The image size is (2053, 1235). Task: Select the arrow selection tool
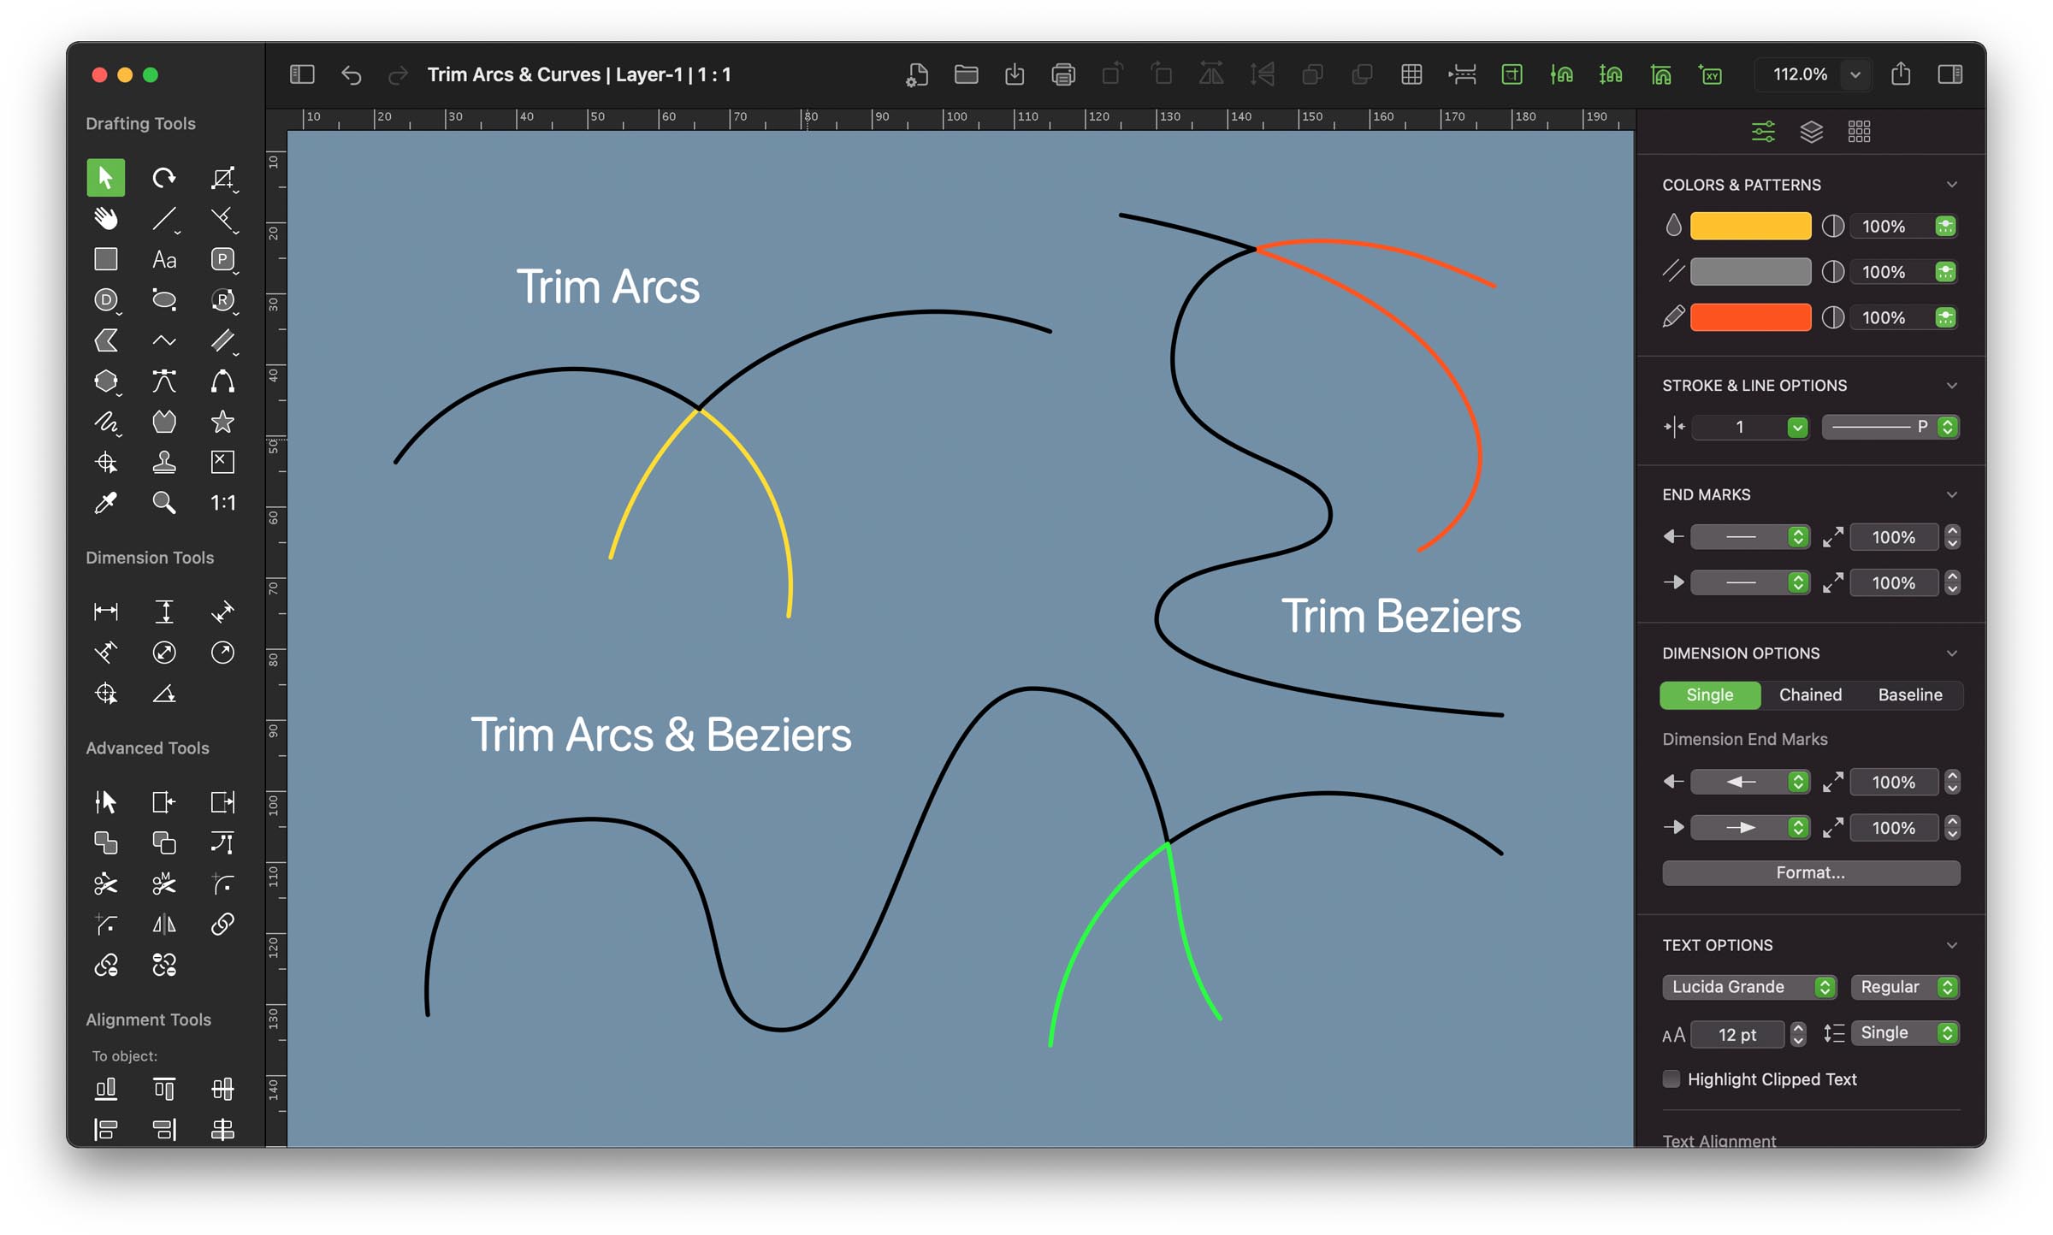pos(105,178)
